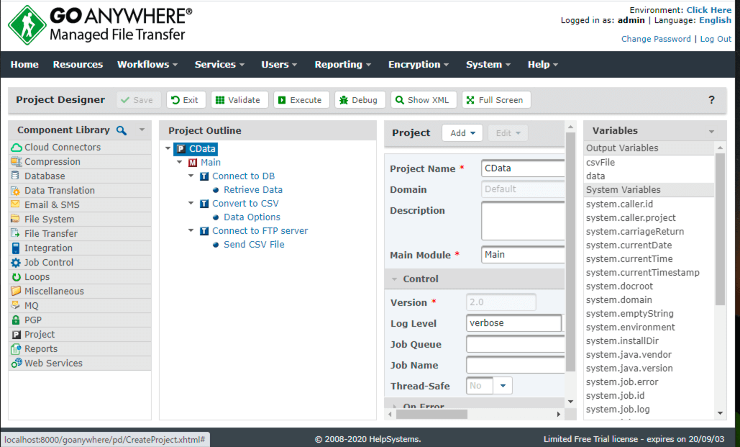Click the Project category P icon
The image size is (740, 447).
coord(17,335)
